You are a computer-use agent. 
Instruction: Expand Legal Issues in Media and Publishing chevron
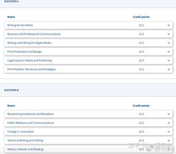[x=169, y=61]
